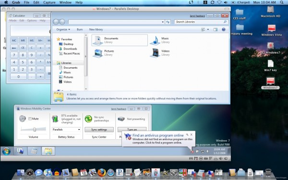
Task: Open the File menu in Mac menu bar
Action: pos(26,2)
